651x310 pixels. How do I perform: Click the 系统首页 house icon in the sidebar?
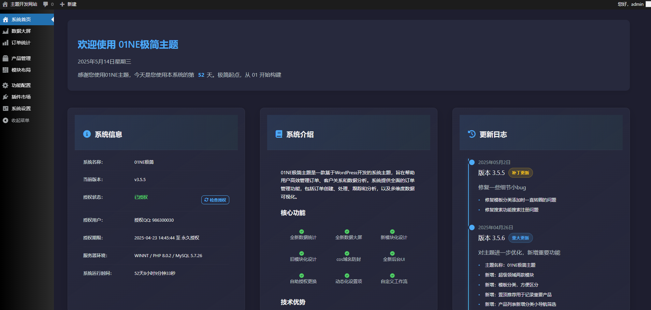click(5, 20)
